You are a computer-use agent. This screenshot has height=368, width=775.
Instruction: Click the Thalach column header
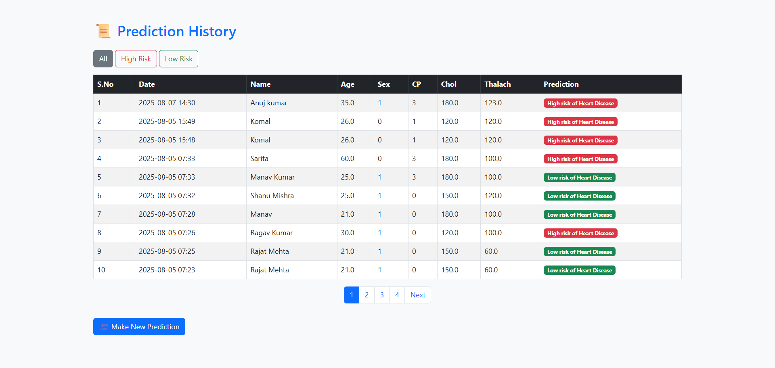[x=497, y=84]
